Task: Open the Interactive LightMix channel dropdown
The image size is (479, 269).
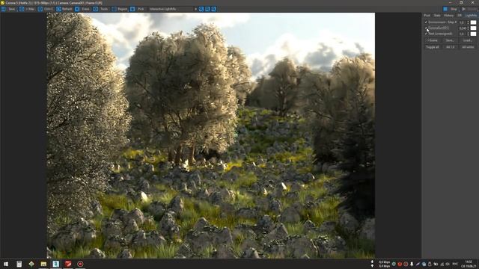Action: 173,9
